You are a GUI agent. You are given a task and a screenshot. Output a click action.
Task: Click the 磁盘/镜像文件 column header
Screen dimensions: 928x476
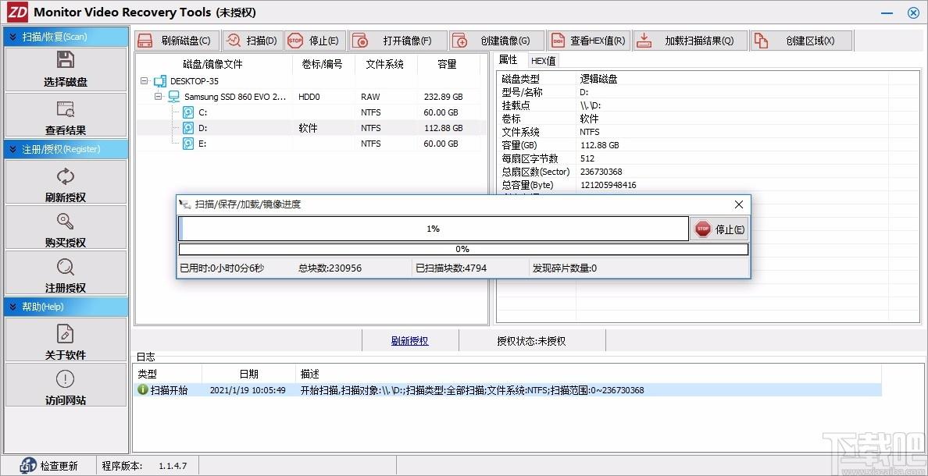213,64
